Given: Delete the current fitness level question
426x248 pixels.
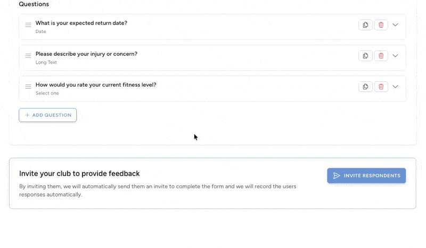Looking at the screenshot, I should point(381,87).
